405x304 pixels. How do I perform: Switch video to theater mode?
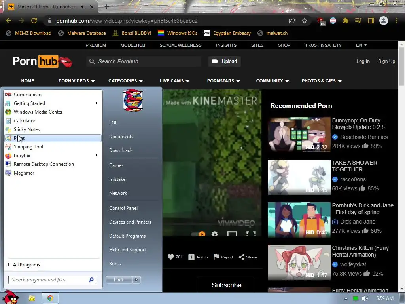click(232, 234)
